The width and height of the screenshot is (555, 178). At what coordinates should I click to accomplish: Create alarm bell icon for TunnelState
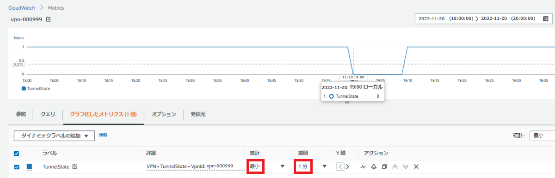pyautogui.click(x=374, y=166)
